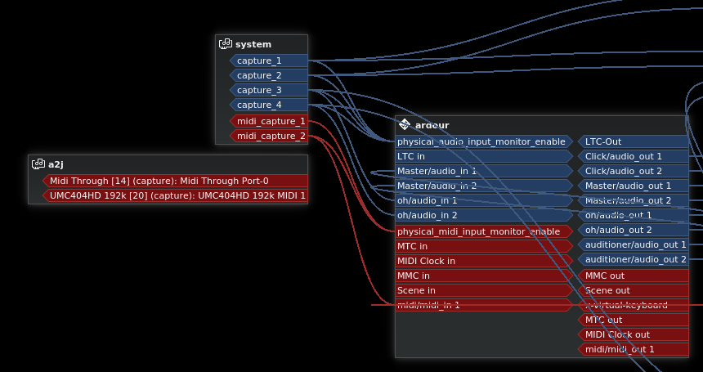Click the Click/audio_out 1 port
703x372 pixels.
point(634,156)
